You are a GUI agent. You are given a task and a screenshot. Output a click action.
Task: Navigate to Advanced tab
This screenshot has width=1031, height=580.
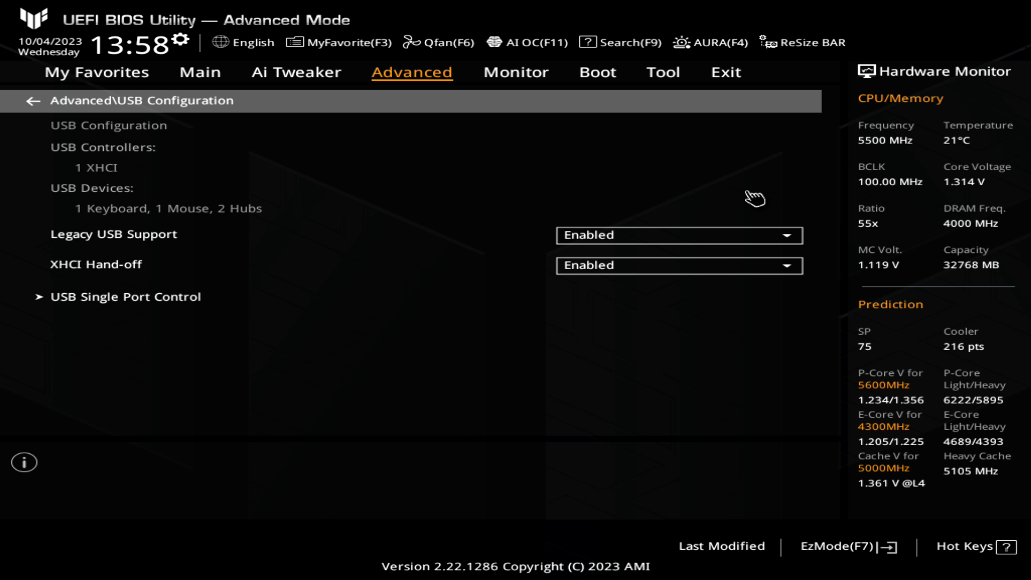tap(412, 71)
